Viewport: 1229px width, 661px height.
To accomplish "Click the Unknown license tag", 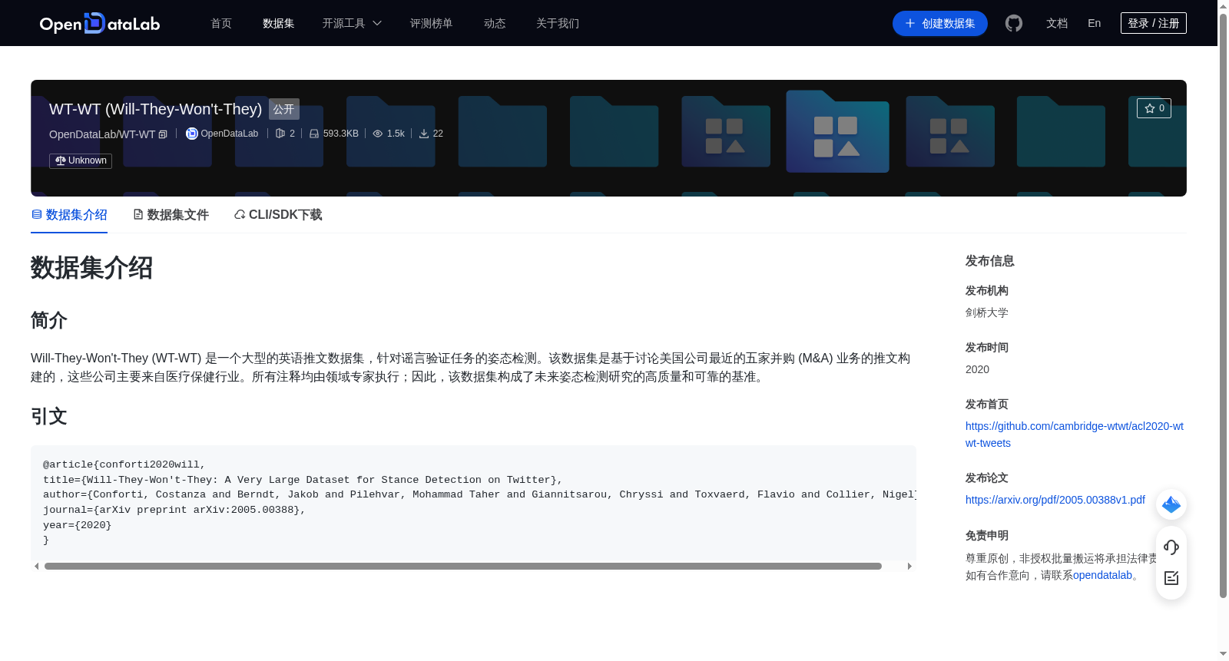I will (x=81, y=160).
